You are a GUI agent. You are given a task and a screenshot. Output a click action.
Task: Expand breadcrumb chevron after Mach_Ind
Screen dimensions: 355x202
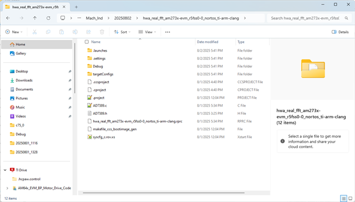tap(109, 18)
